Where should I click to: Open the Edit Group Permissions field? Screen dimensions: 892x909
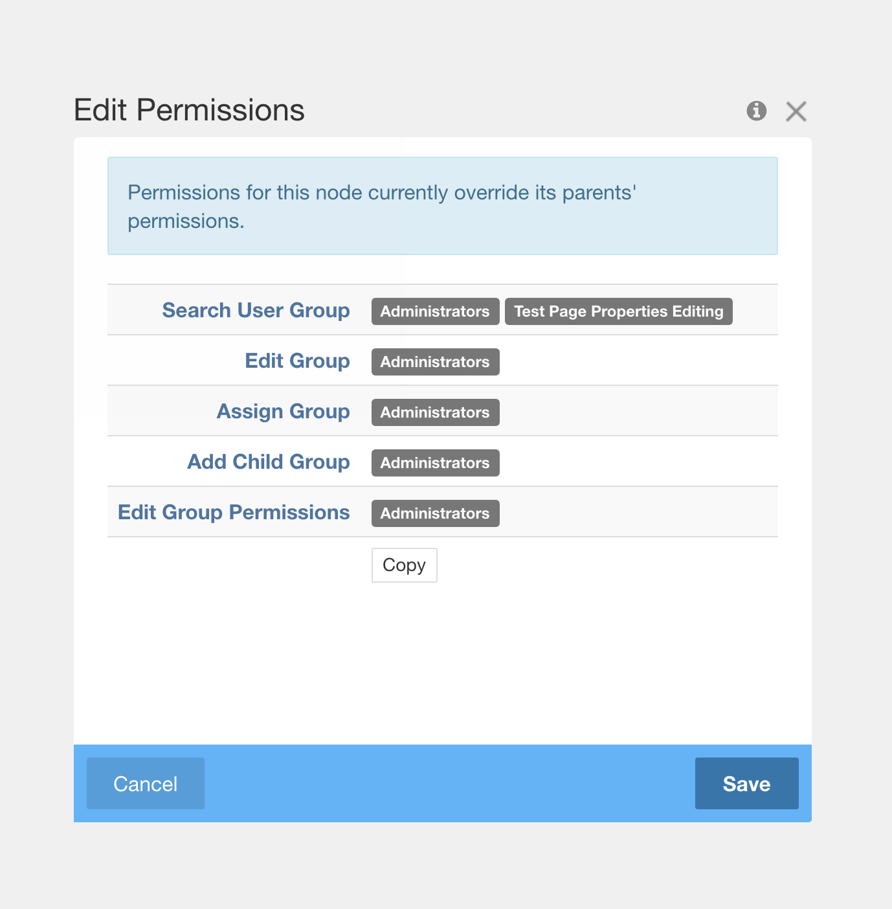[234, 512]
